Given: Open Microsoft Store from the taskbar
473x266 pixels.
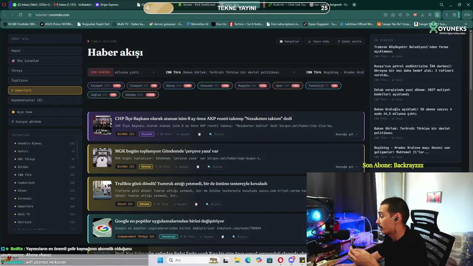Looking at the screenshot, I should coord(270,260).
